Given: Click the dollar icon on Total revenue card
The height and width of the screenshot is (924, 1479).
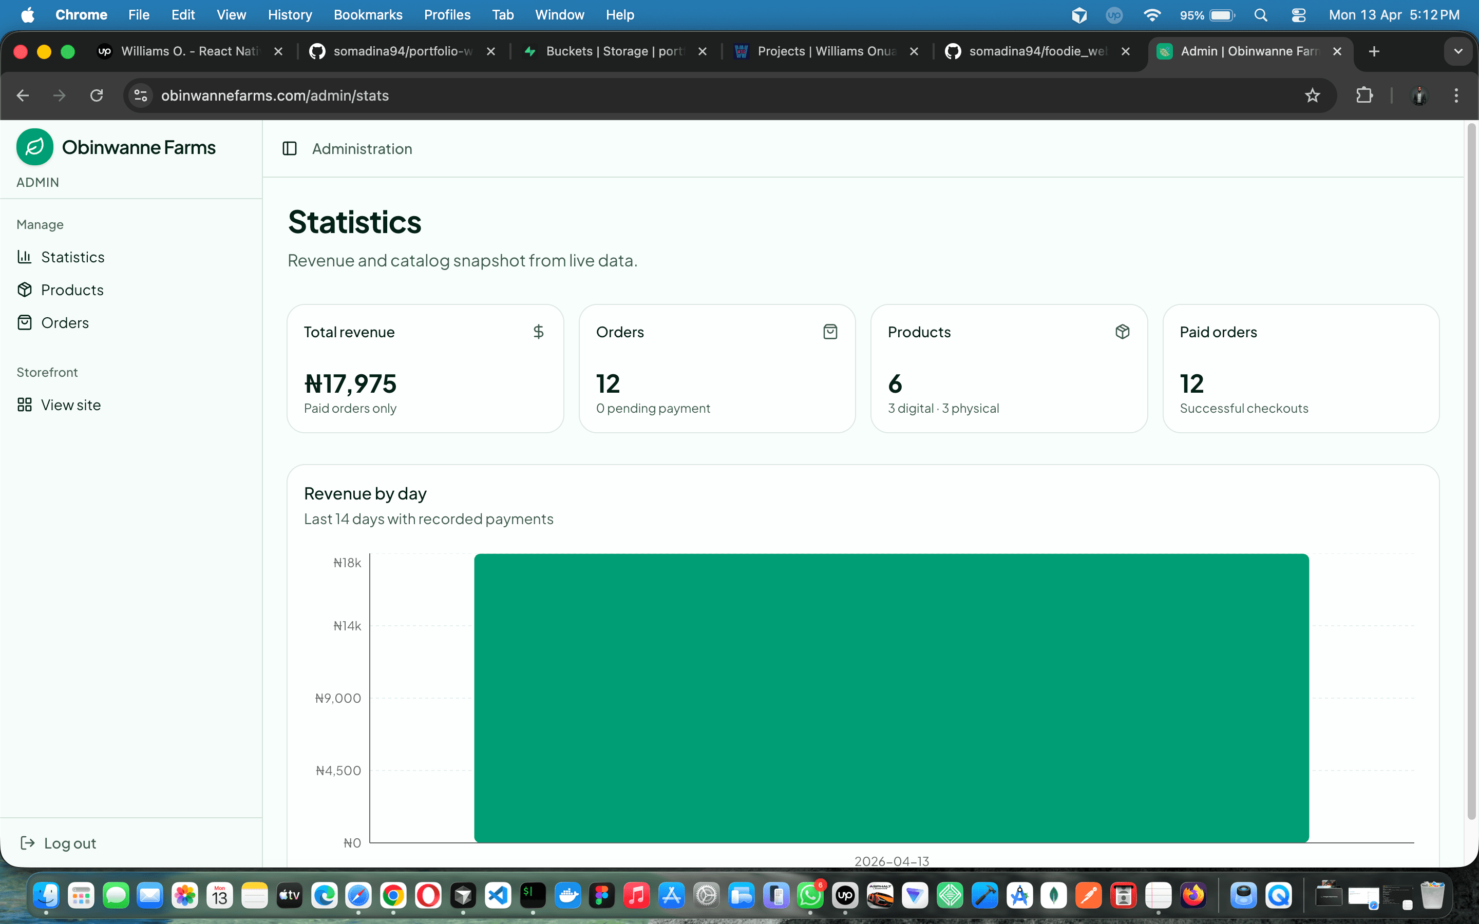Looking at the screenshot, I should point(538,332).
